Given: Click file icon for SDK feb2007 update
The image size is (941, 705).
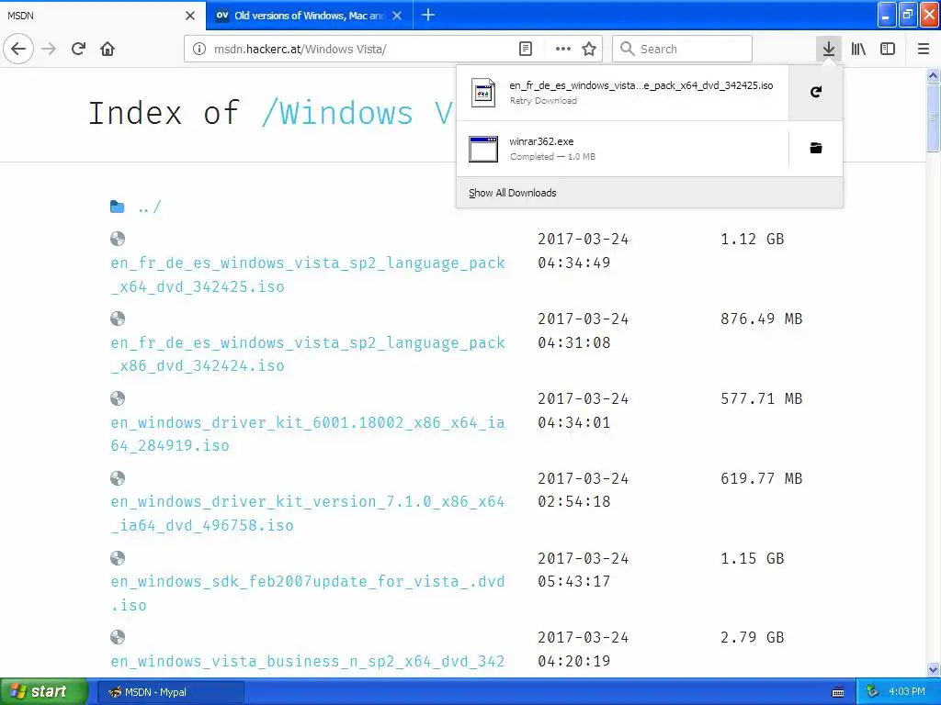Looking at the screenshot, I should coord(118,558).
